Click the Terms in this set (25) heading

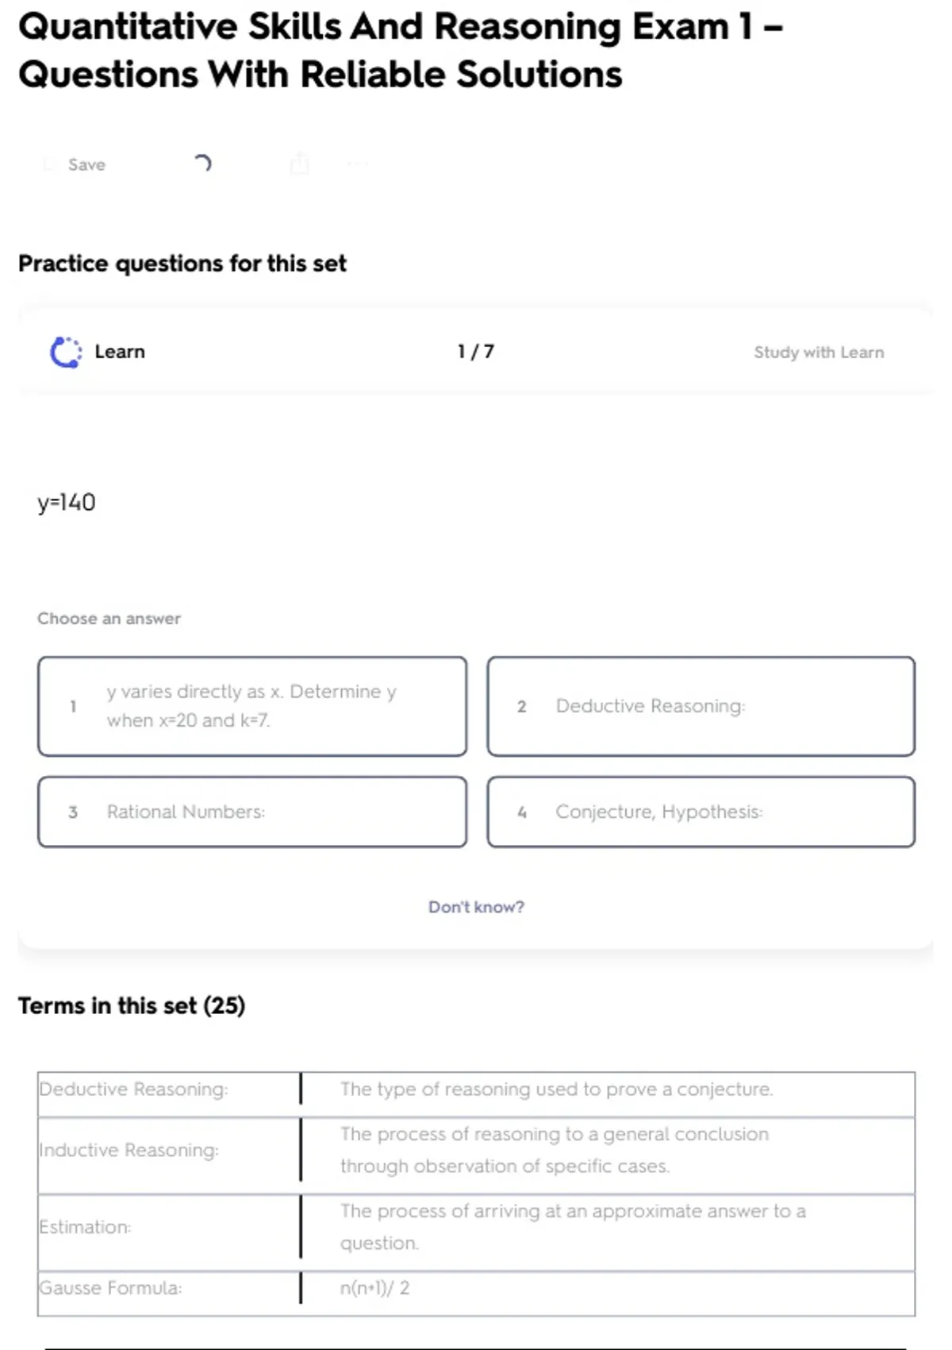point(132,1005)
